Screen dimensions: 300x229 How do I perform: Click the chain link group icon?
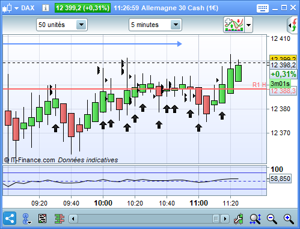click(x=26, y=219)
